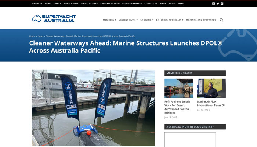Open Marine Air Flow International Turns 20 link
257x147 pixels.
tap(211, 103)
